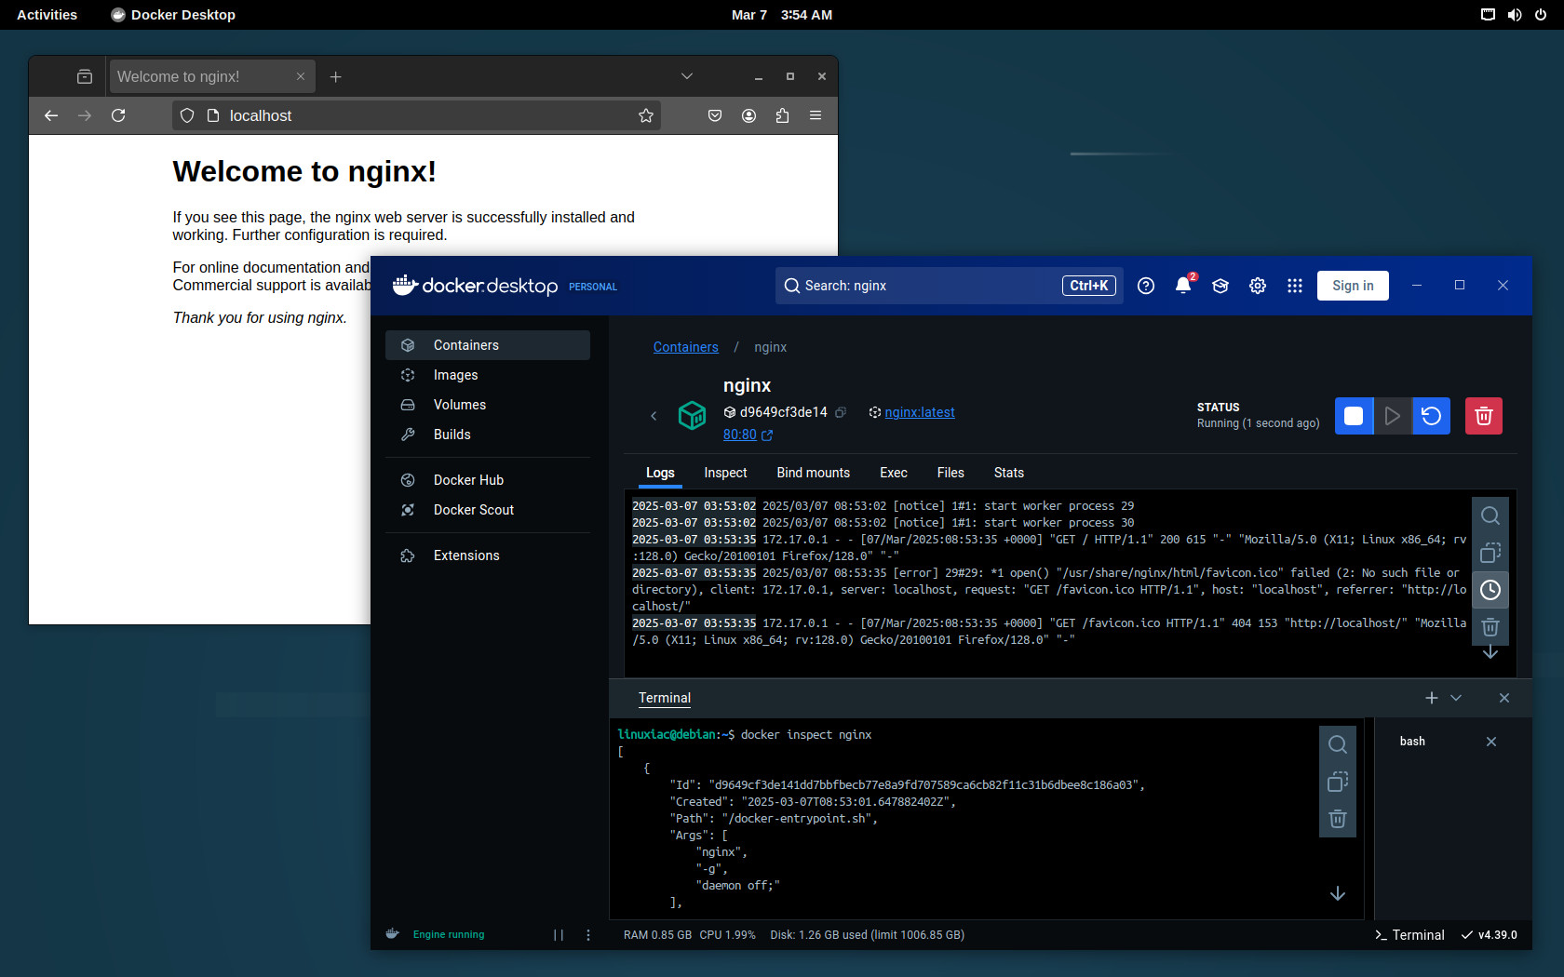
Task: Open the Stats tab
Action: point(1009,473)
